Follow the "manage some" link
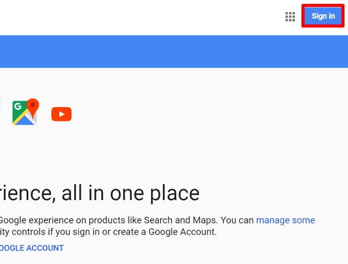The height and width of the screenshot is (264, 348). pos(285,220)
